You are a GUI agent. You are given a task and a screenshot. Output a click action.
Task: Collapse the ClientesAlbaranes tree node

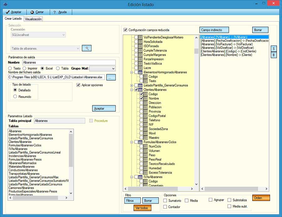pyautogui.click(x=132, y=90)
